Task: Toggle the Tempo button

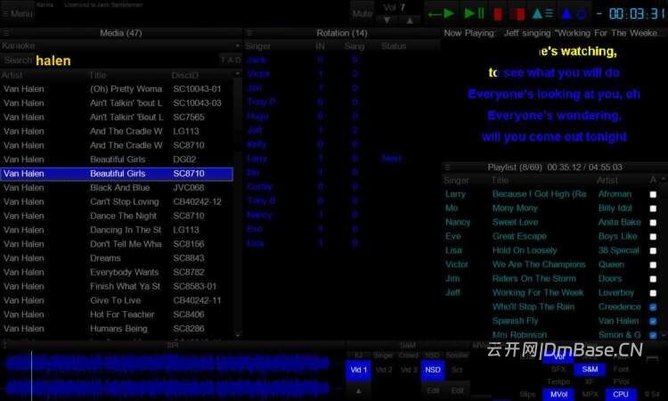Action: coord(558,381)
